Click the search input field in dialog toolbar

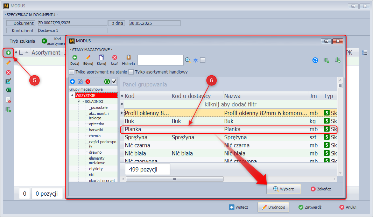click(x=160, y=60)
